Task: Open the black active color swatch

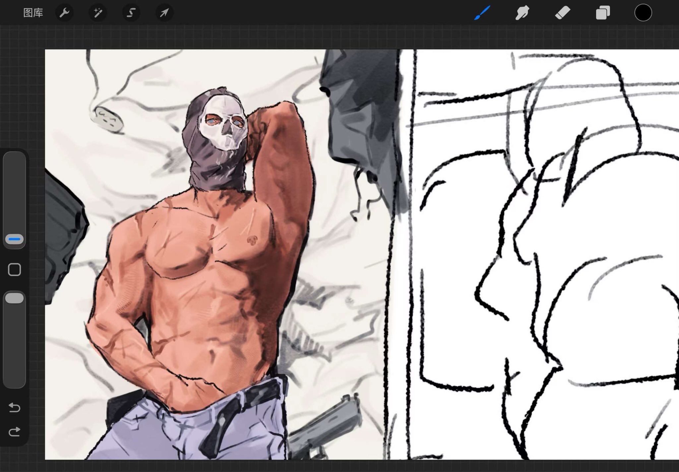Action: [x=643, y=13]
